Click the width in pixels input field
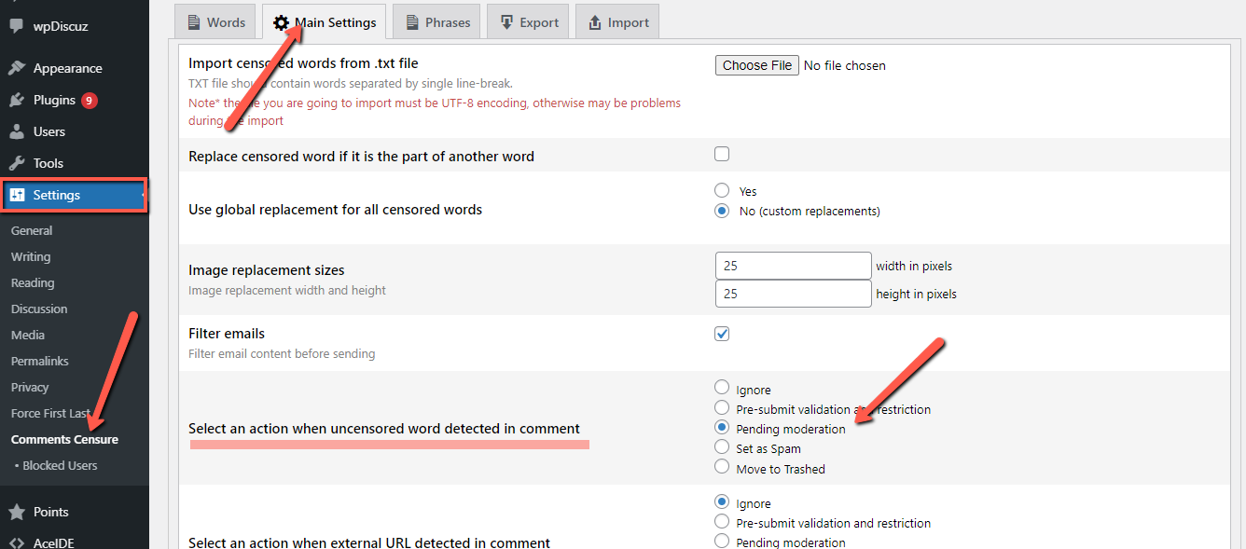 pyautogui.click(x=793, y=266)
